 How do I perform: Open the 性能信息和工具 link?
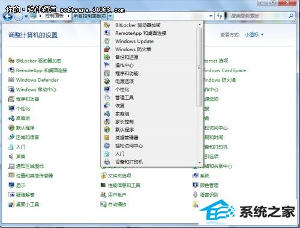tap(124, 185)
